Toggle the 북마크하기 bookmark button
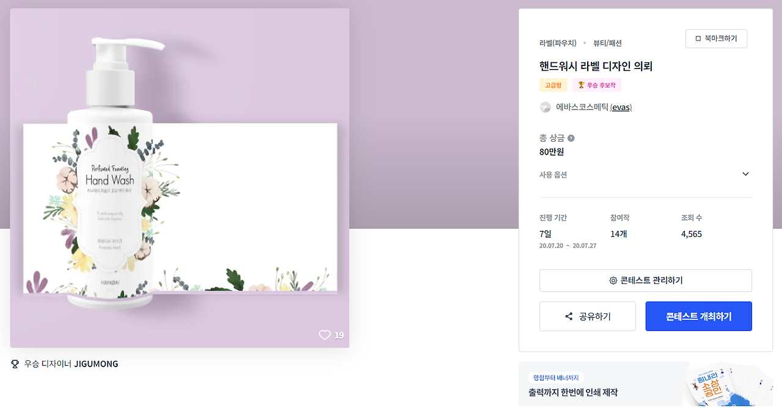The image size is (782, 408). [716, 38]
